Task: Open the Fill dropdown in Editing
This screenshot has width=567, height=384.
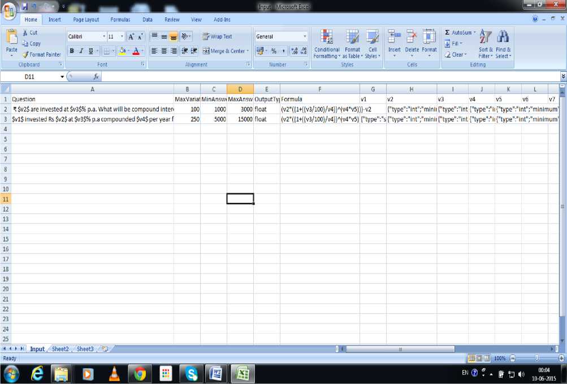Action: (453, 44)
